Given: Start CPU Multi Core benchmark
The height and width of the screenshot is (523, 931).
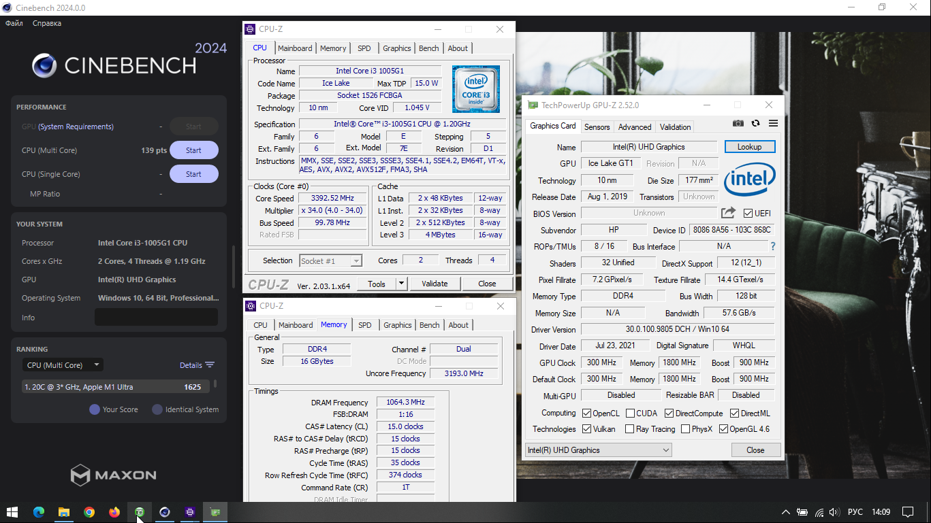Looking at the screenshot, I should (x=194, y=150).
